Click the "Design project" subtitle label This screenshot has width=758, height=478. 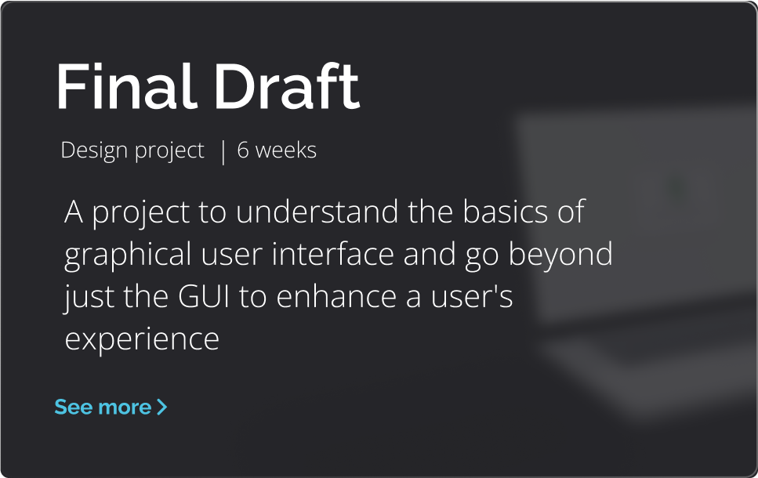click(132, 150)
